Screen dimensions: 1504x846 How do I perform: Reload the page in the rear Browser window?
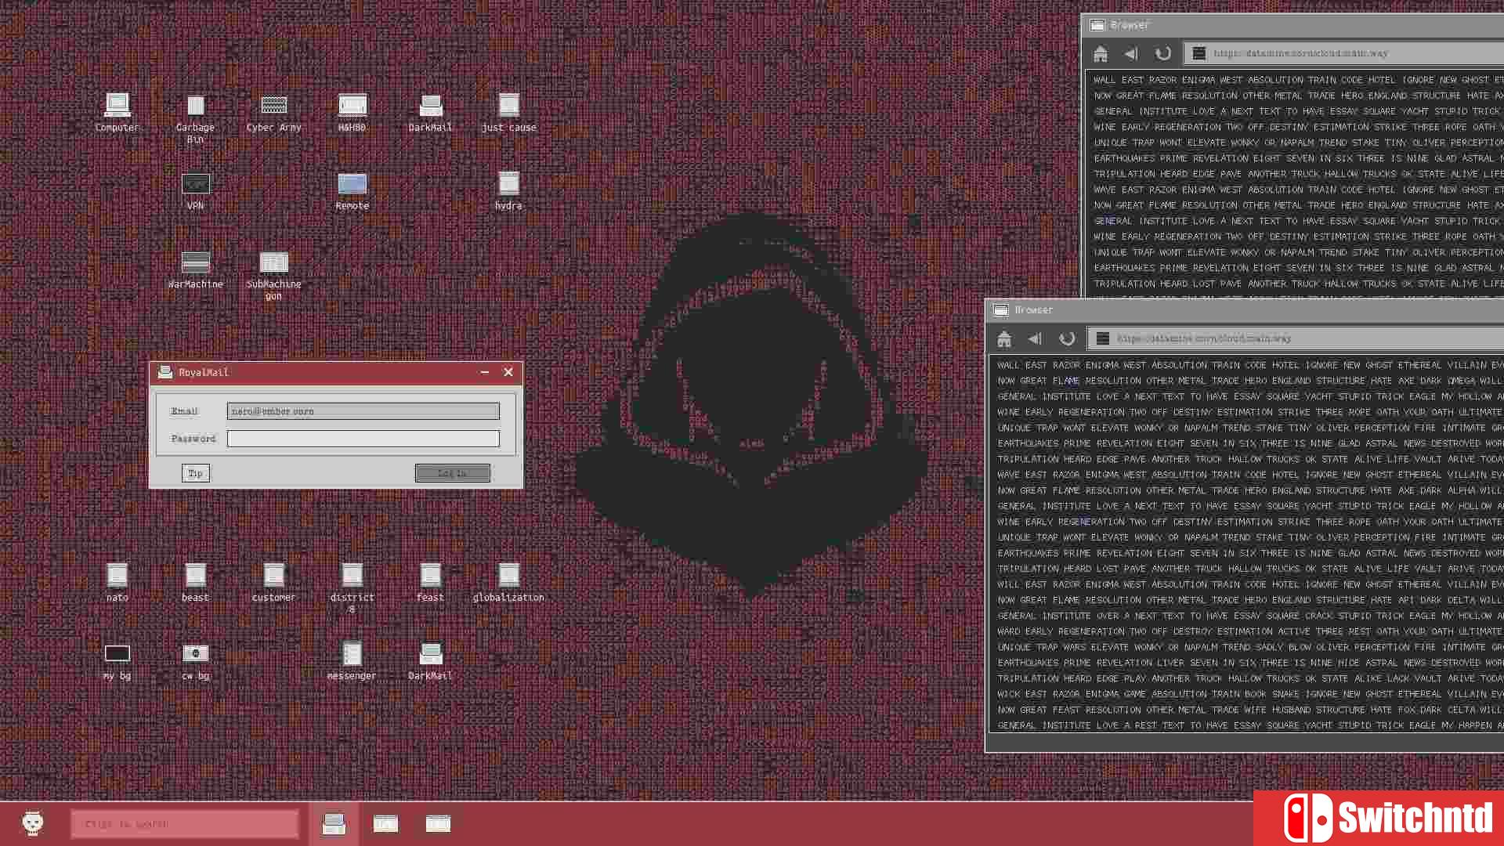(1163, 53)
